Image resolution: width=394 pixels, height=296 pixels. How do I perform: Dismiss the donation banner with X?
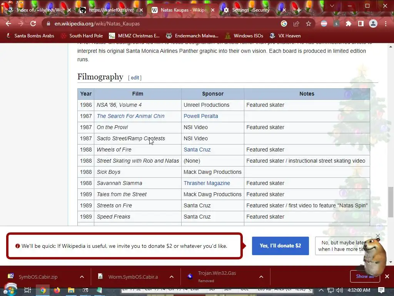pos(378,236)
